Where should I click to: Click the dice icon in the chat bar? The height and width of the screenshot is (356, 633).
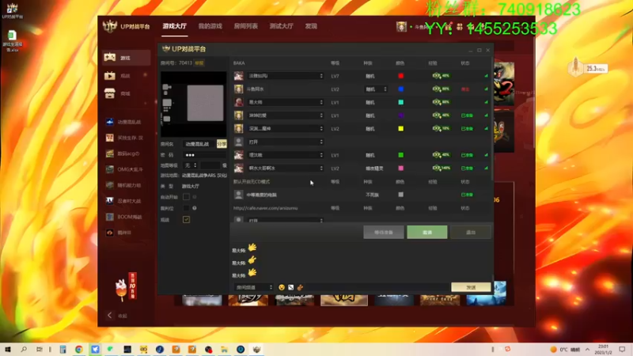tap(290, 287)
